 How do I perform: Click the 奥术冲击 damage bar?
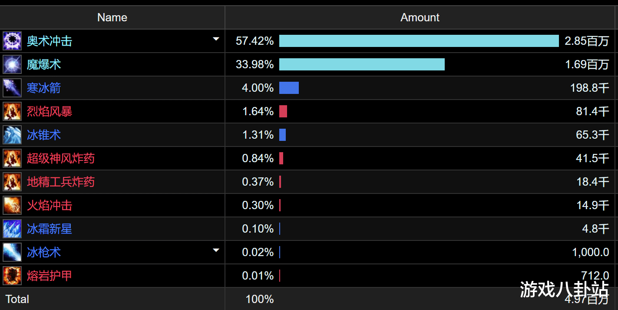[x=419, y=41]
